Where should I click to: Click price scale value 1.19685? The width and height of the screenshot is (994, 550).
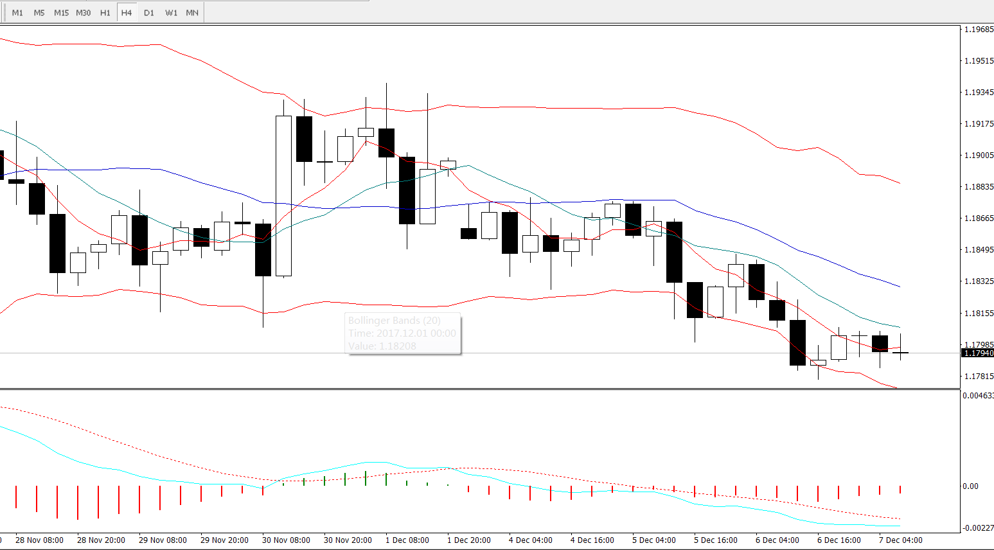click(979, 30)
